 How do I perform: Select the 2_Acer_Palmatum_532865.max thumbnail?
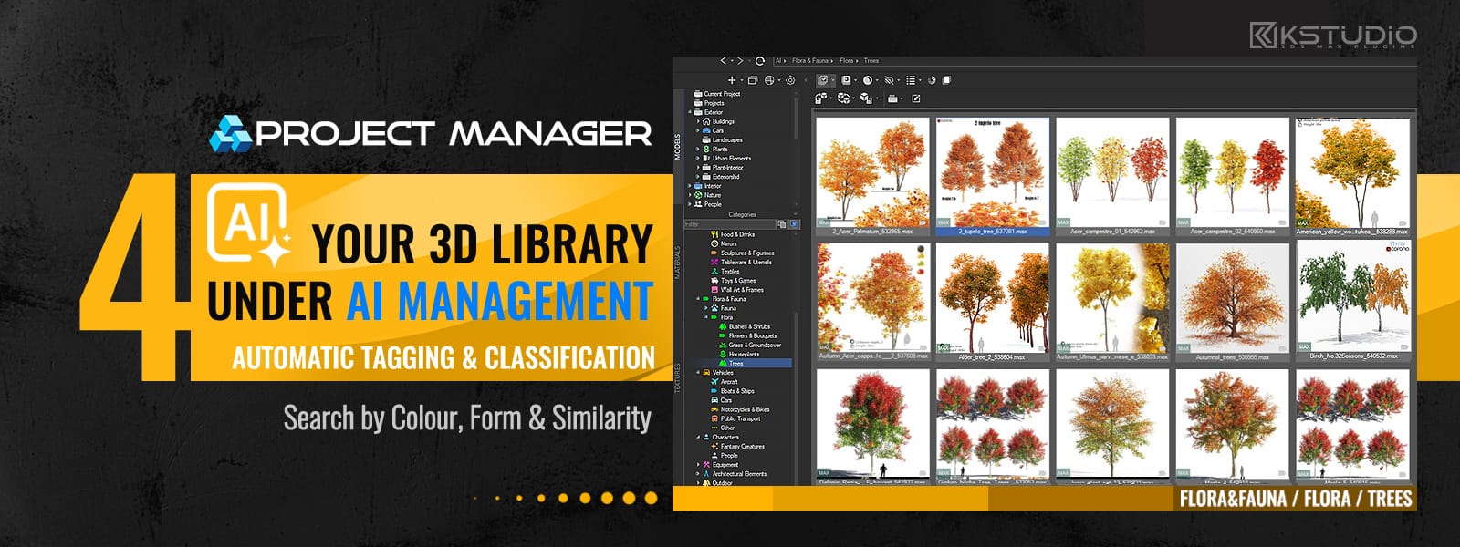(x=873, y=177)
